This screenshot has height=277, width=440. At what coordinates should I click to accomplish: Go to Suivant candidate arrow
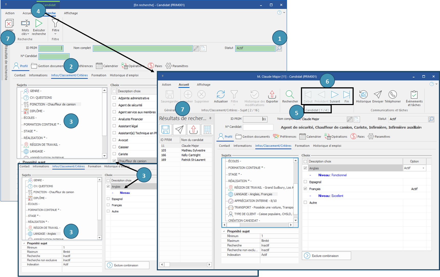335,95
